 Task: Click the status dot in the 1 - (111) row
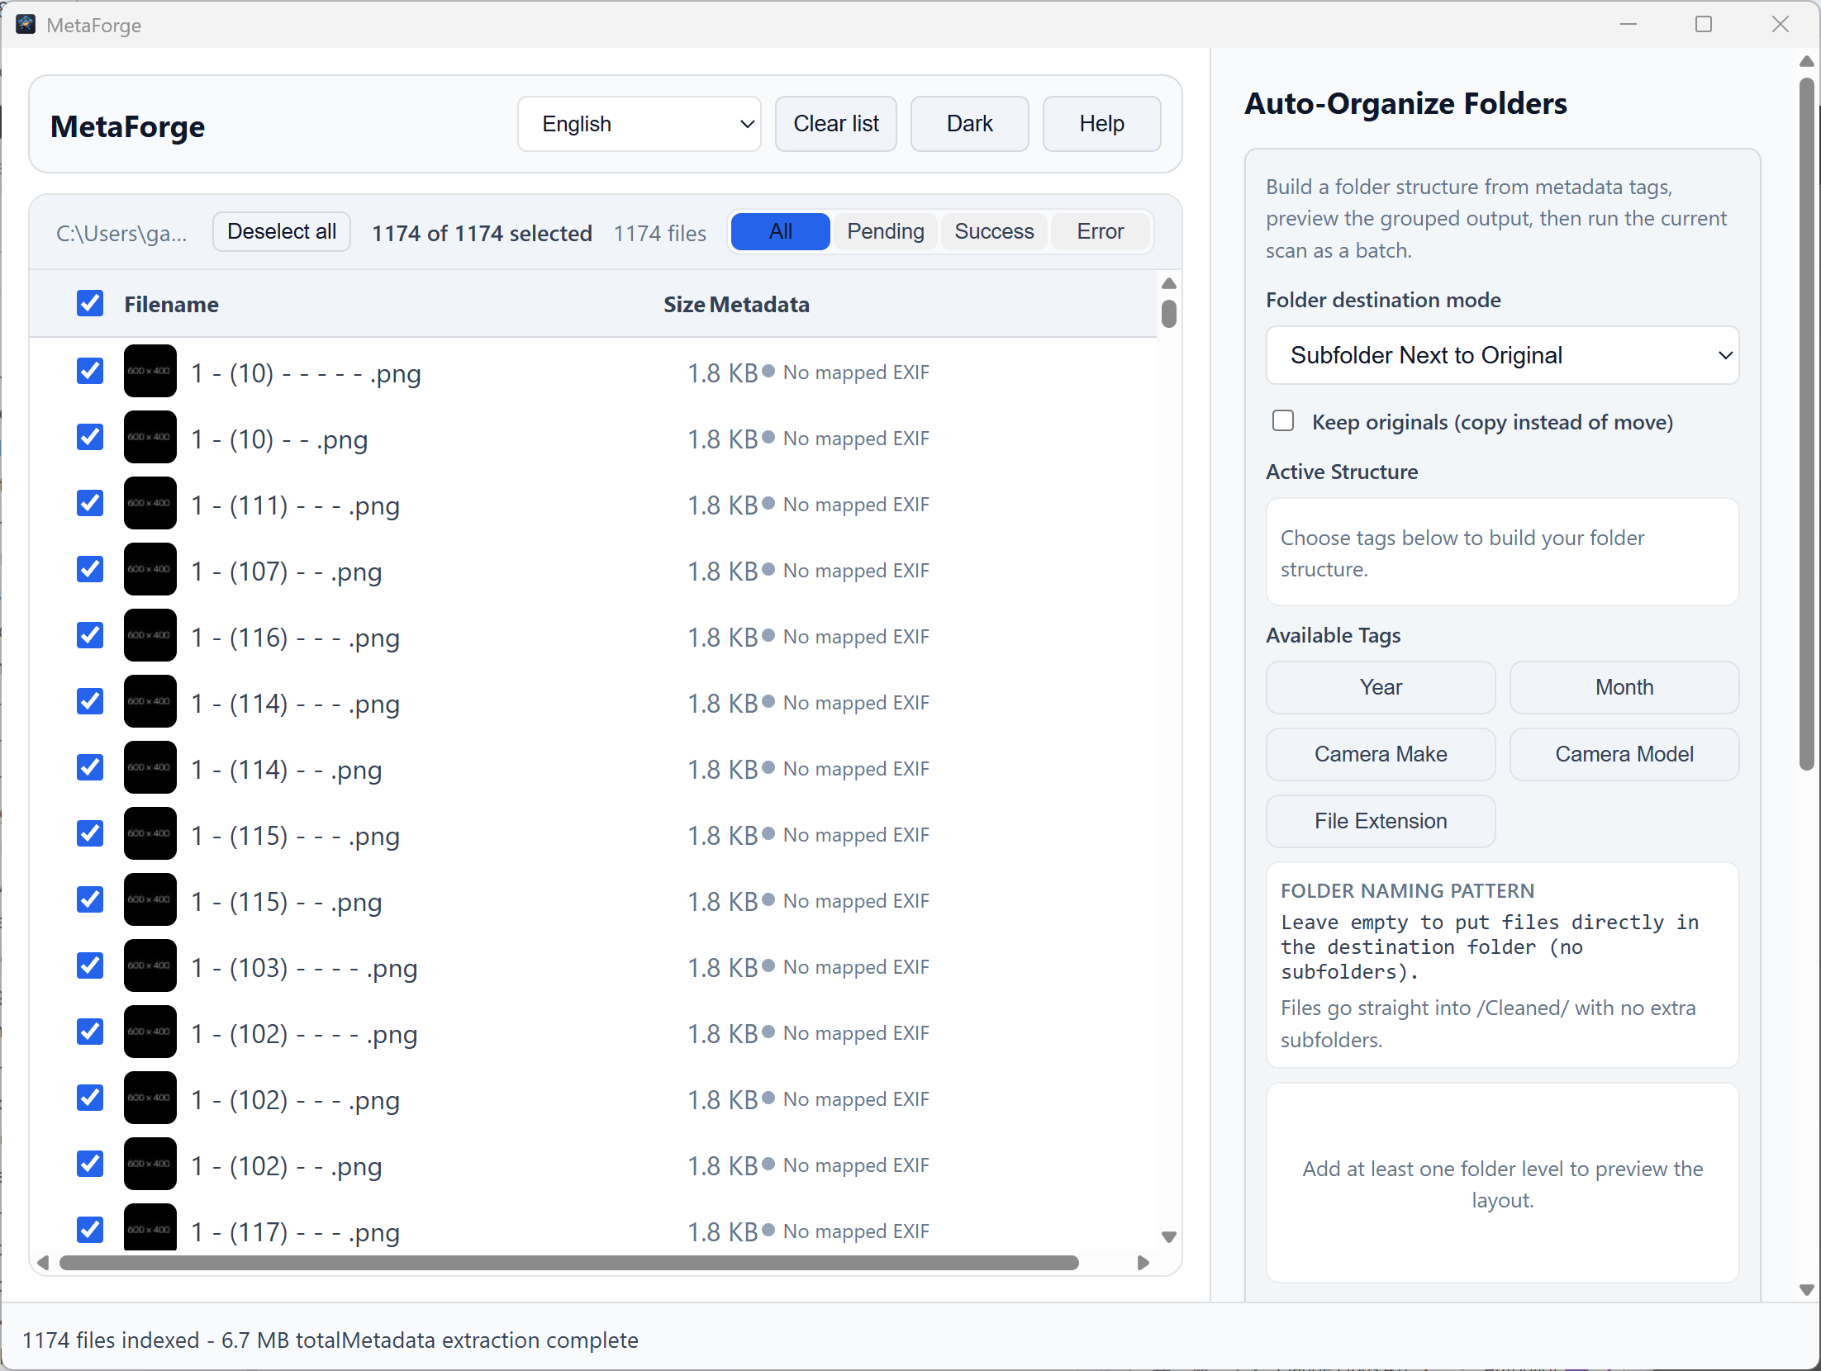tap(768, 503)
